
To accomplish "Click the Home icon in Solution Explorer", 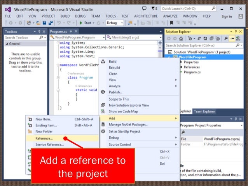I will coord(181,38).
